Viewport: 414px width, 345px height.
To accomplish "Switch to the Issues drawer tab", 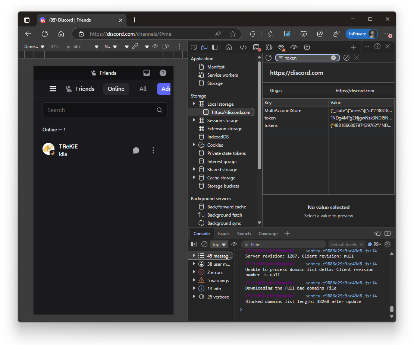I will point(223,233).
